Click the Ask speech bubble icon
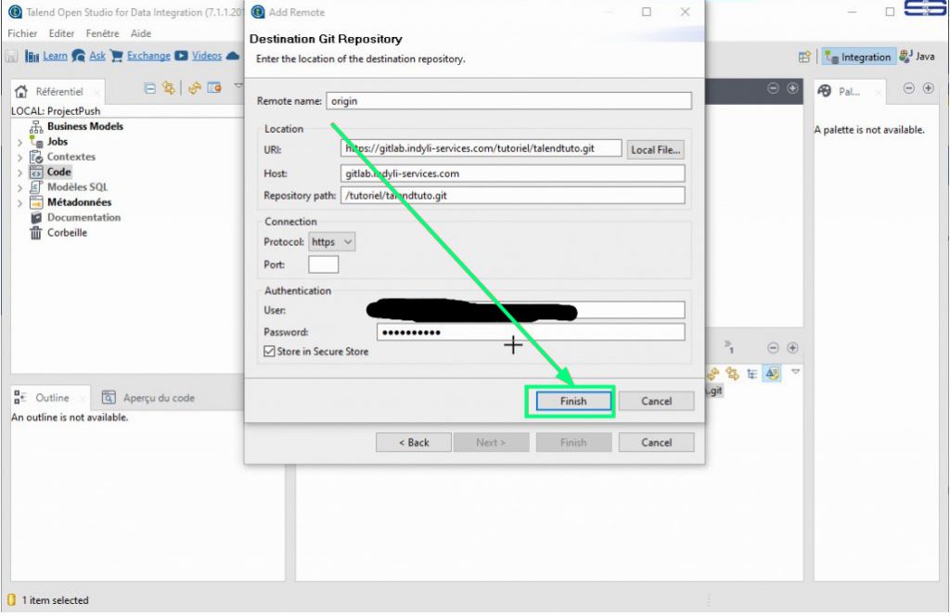 tap(79, 57)
